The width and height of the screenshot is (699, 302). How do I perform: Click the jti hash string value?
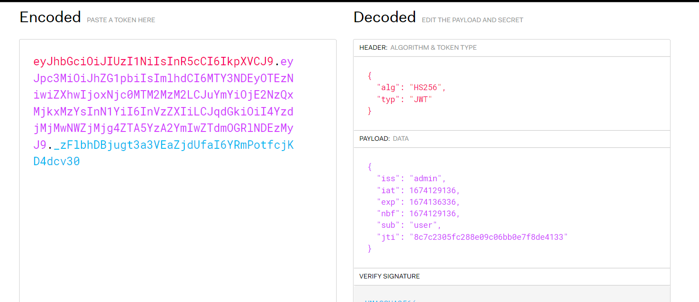click(488, 237)
